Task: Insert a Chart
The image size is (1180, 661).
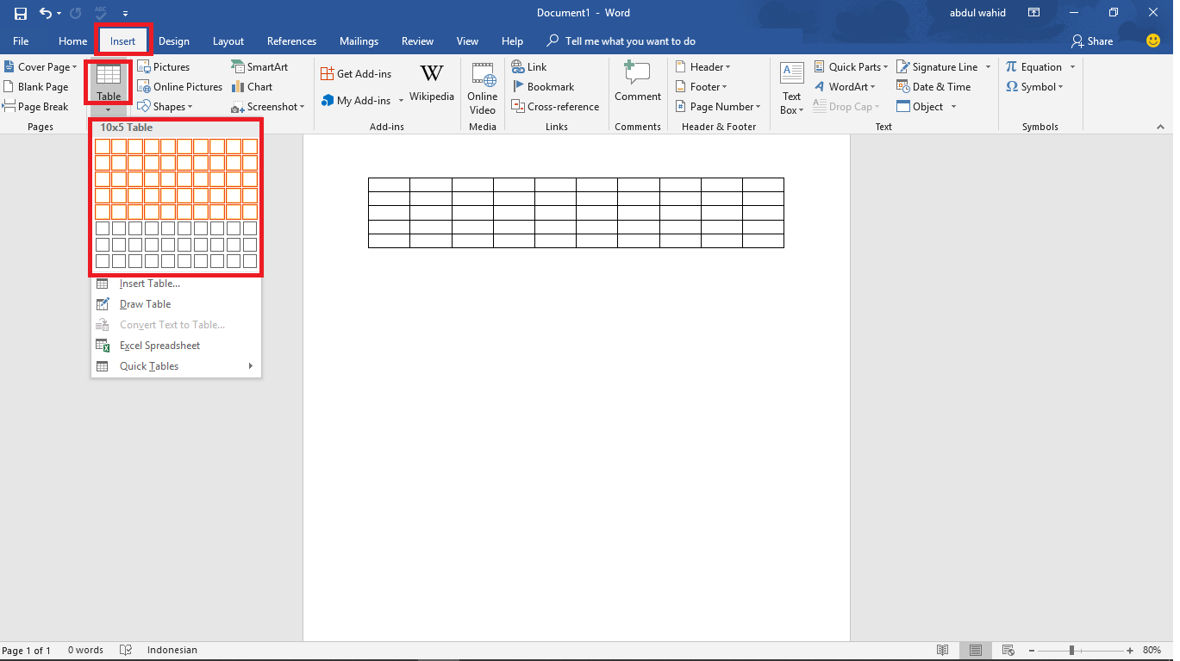Action: tap(252, 86)
